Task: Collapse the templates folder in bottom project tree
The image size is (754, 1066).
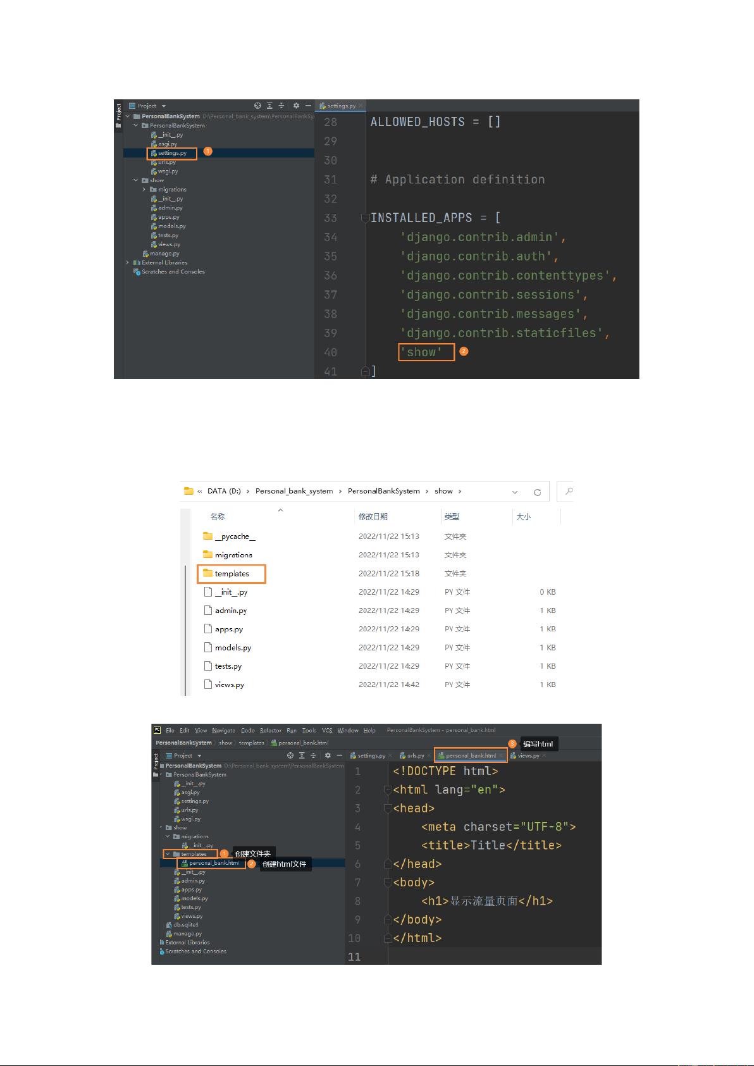Action: click(x=168, y=854)
